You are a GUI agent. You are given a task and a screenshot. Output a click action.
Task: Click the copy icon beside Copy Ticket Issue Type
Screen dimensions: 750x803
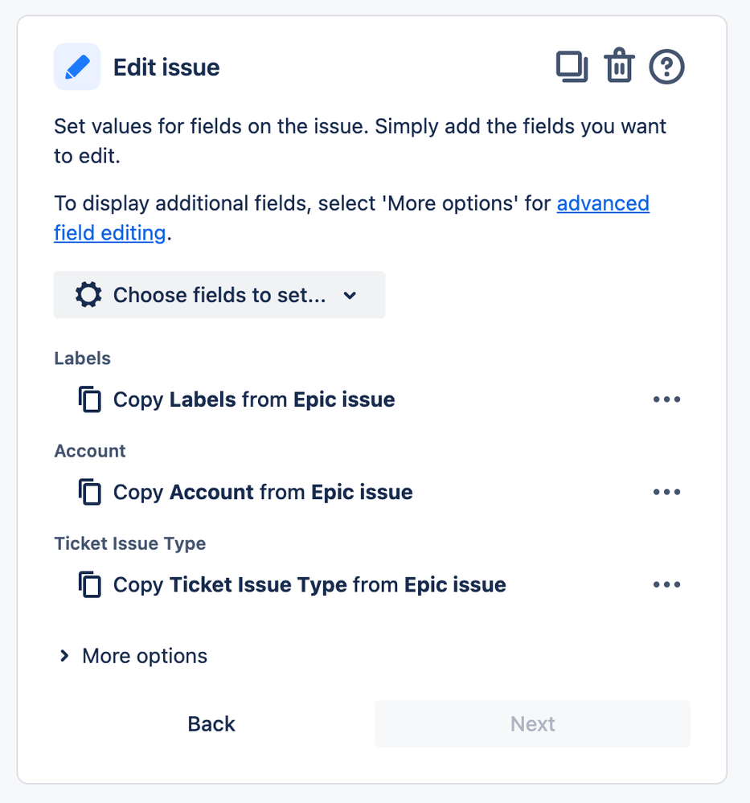click(x=90, y=585)
